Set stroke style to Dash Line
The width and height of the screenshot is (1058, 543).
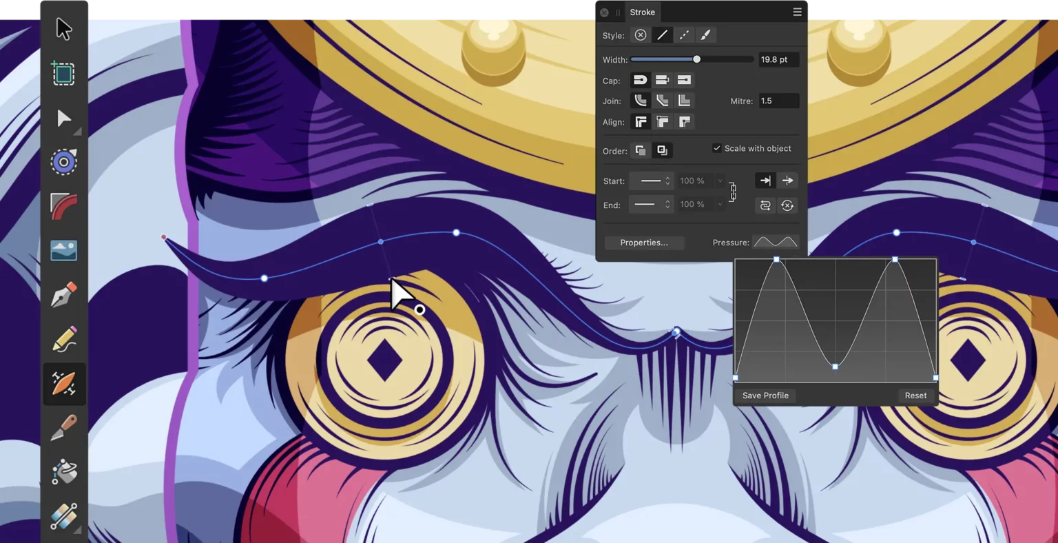click(x=684, y=35)
